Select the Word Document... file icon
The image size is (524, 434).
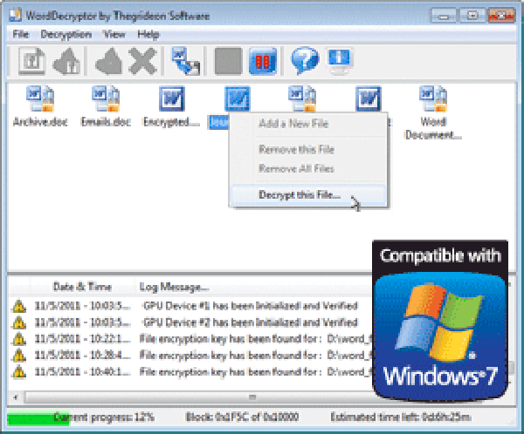pyautogui.click(x=433, y=98)
